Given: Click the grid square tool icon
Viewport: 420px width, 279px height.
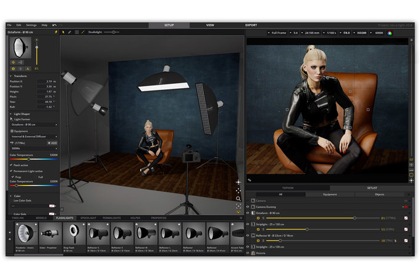Looking at the screenshot, I should (x=77, y=32).
